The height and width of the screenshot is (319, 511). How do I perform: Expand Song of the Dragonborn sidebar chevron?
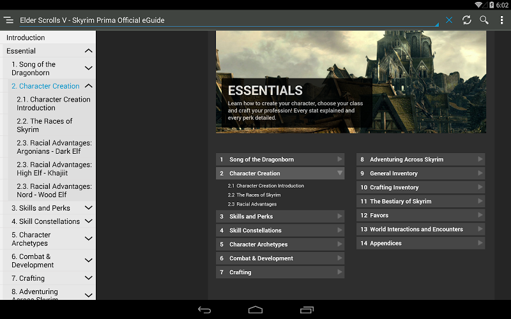(x=88, y=68)
